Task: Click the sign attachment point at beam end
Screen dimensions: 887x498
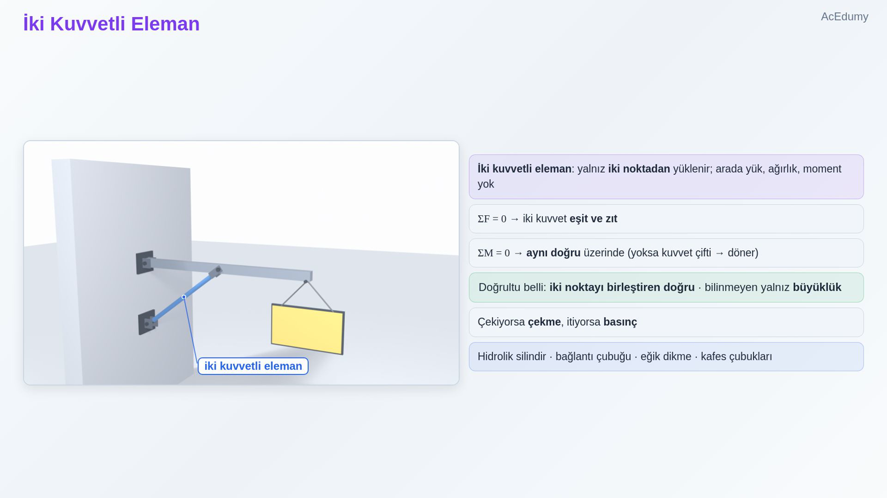Action: pos(305,281)
